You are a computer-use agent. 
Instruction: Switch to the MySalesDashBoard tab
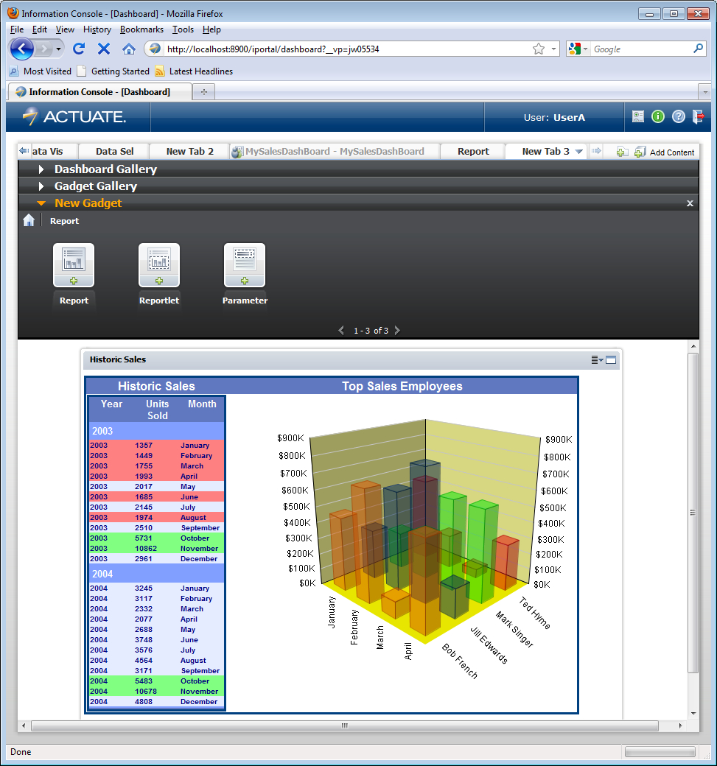pos(334,152)
